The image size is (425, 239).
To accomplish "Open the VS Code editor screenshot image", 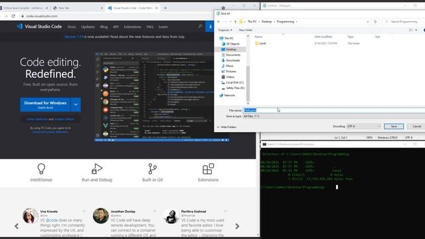I will click(x=162, y=97).
